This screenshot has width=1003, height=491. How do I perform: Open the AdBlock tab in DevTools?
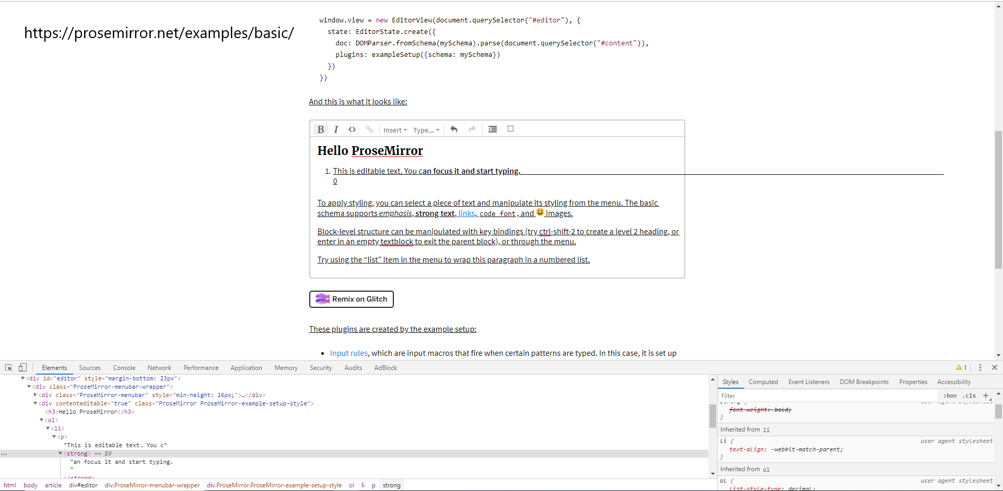click(386, 368)
